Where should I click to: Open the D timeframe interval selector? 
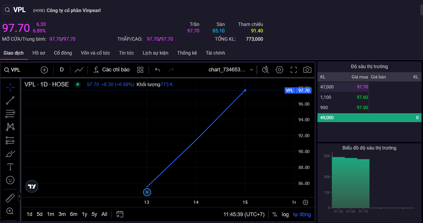tap(62, 70)
